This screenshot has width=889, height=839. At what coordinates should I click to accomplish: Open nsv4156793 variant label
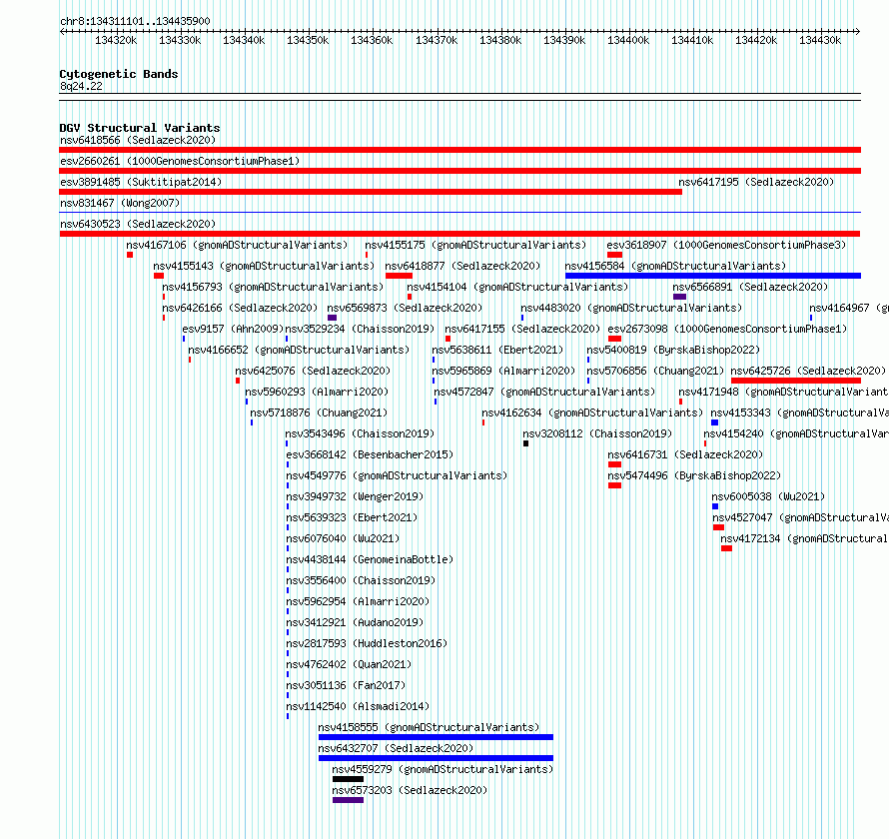coord(273,287)
